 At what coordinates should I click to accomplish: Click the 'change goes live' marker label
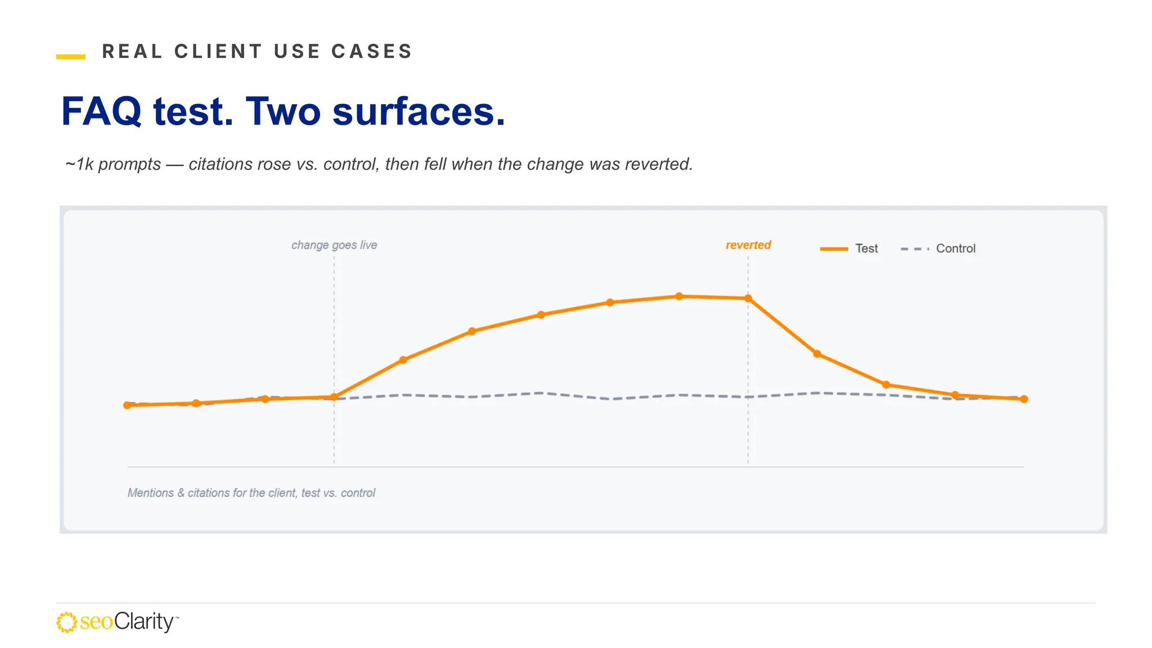pyautogui.click(x=334, y=245)
